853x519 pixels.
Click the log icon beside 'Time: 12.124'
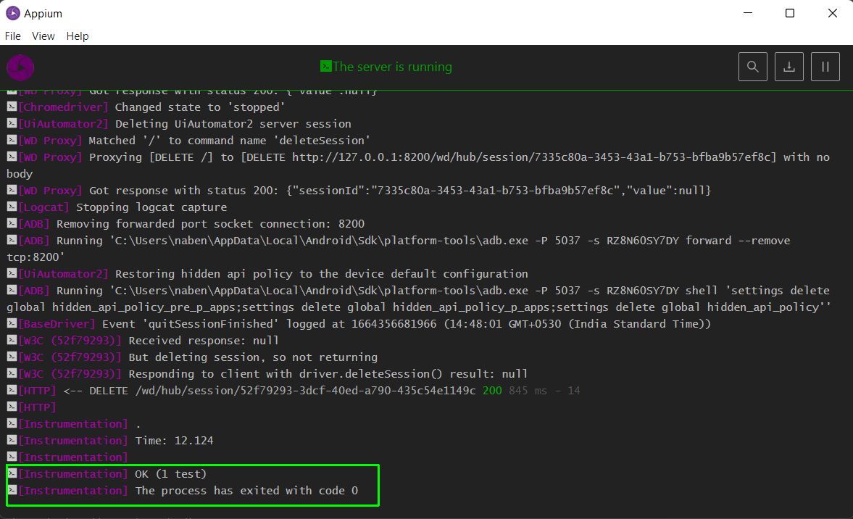coord(12,439)
